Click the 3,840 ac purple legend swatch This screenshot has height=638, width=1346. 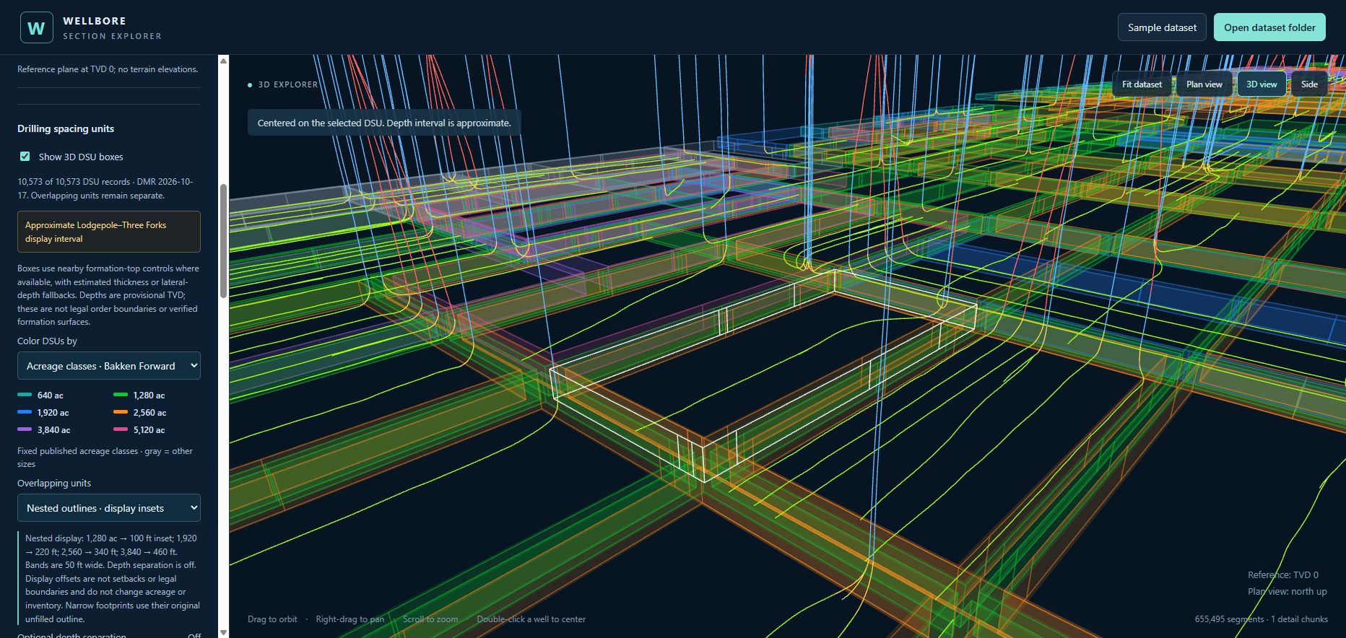click(x=25, y=430)
